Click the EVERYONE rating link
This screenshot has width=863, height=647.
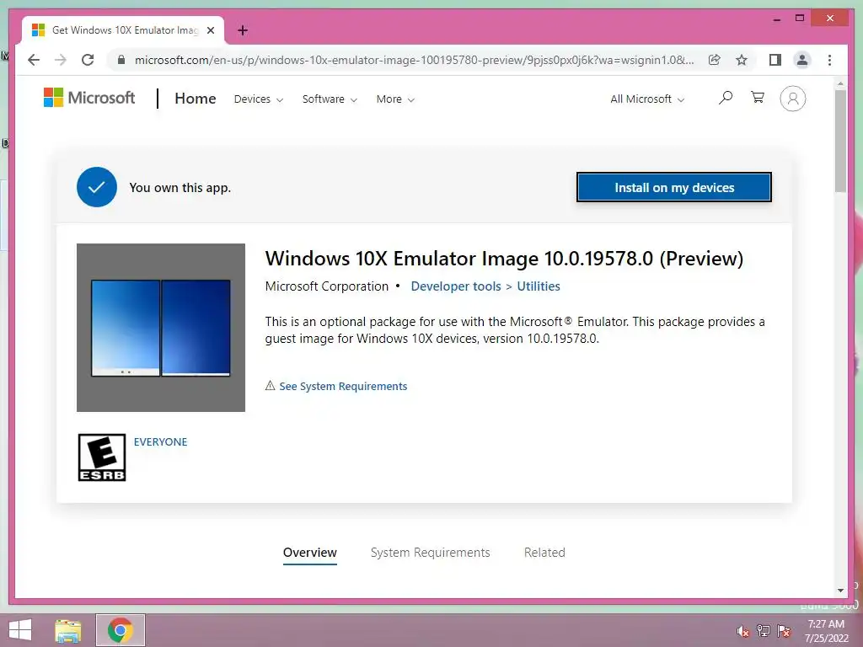[x=160, y=441]
